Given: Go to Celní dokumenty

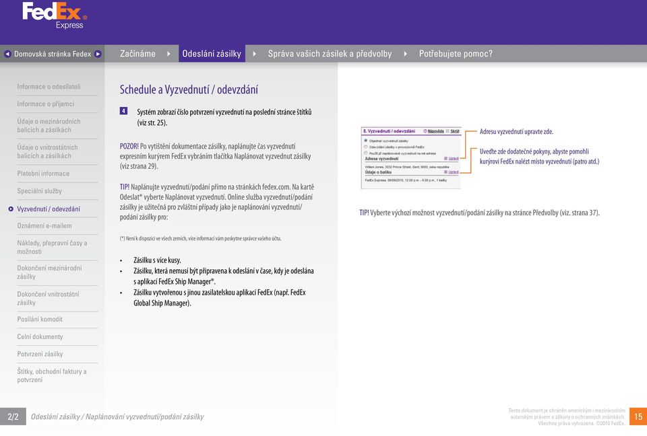Looking at the screenshot, I should [x=40, y=336].
